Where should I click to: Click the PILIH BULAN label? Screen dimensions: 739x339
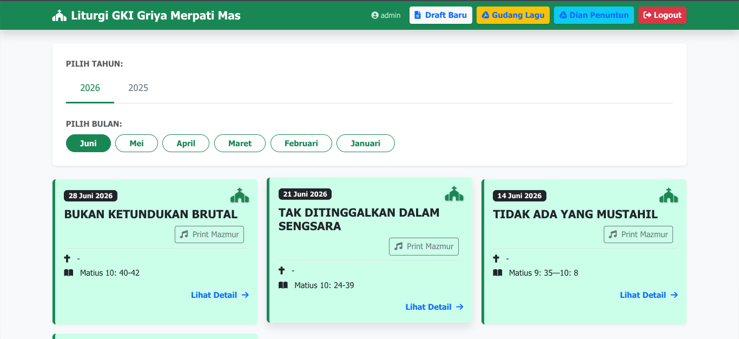[x=94, y=124]
